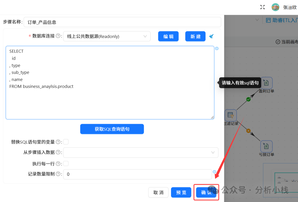This screenshot has height=202, width=298.
Task: Expand 从步骤插入数据 dropdown
Action: point(141,152)
